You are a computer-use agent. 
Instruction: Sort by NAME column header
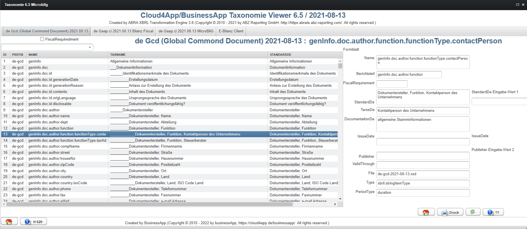67,55
